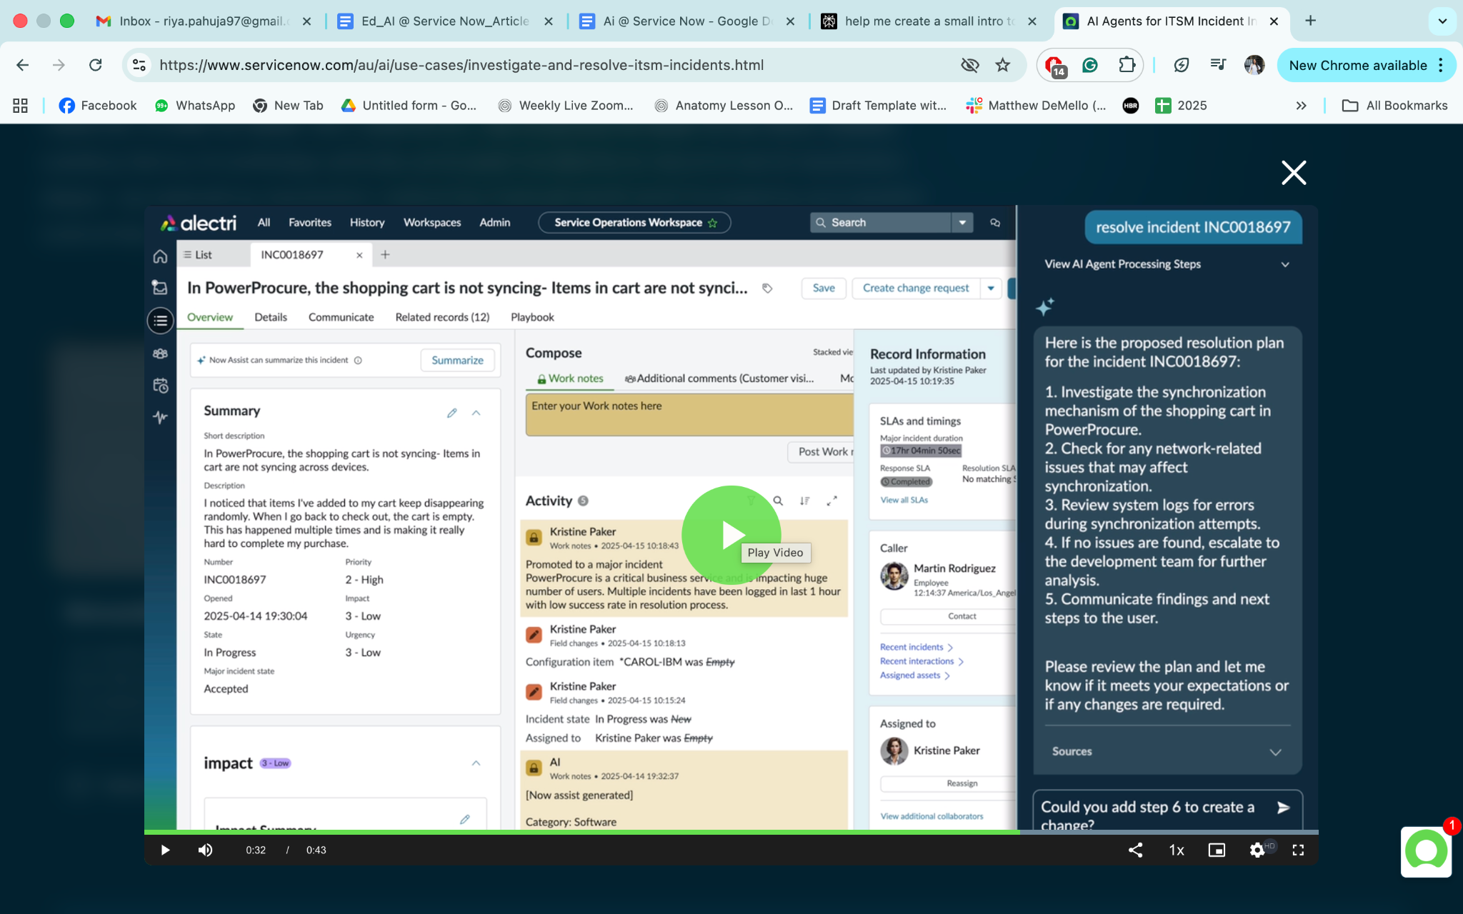
Task: Reload the current page
Action: [x=95, y=65]
